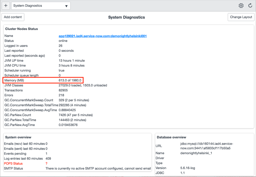Screen dimensions: 256x177
Task: Click the JVM Classes loaded value
Action: (83, 85)
